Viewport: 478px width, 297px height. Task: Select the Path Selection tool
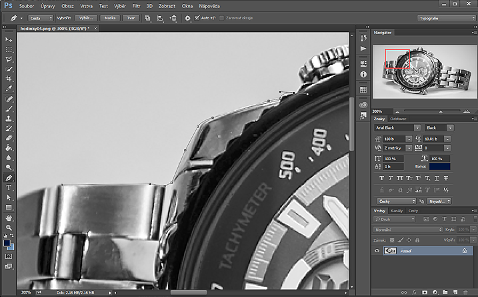9,198
